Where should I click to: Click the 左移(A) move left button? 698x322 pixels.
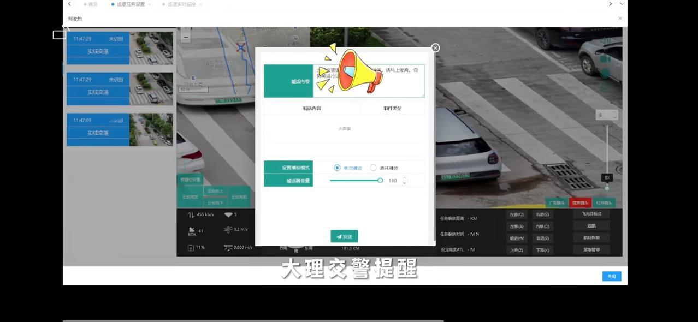517,226
